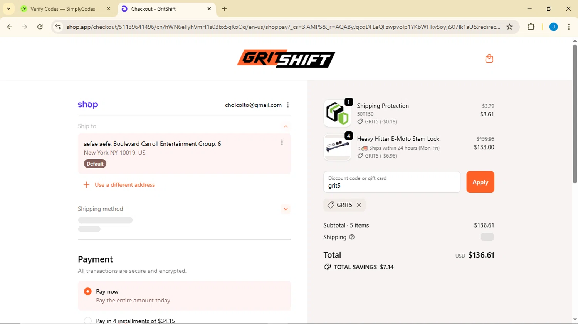Image resolution: width=578 pixels, height=324 pixels.
Task: Open the tab search dropdown arrow
Action: pos(8,8)
